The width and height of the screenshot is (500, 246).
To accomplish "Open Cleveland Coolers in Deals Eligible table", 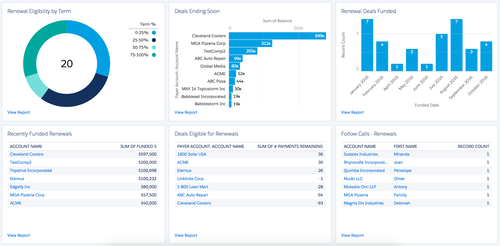I will [x=194, y=203].
